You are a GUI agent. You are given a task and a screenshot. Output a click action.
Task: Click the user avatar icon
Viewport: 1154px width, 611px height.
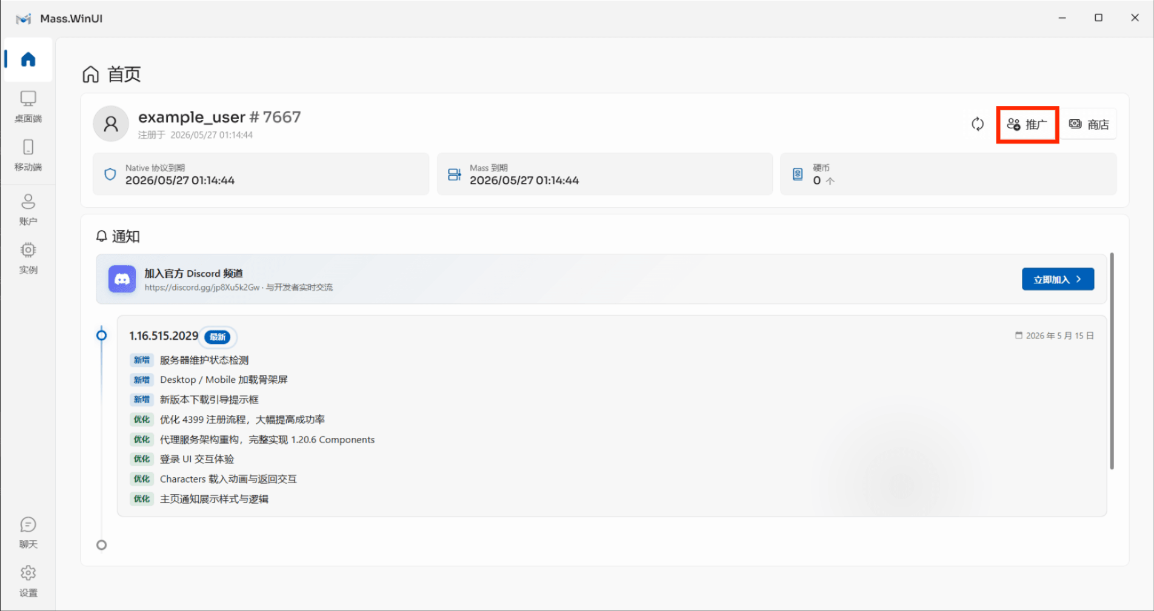111,124
